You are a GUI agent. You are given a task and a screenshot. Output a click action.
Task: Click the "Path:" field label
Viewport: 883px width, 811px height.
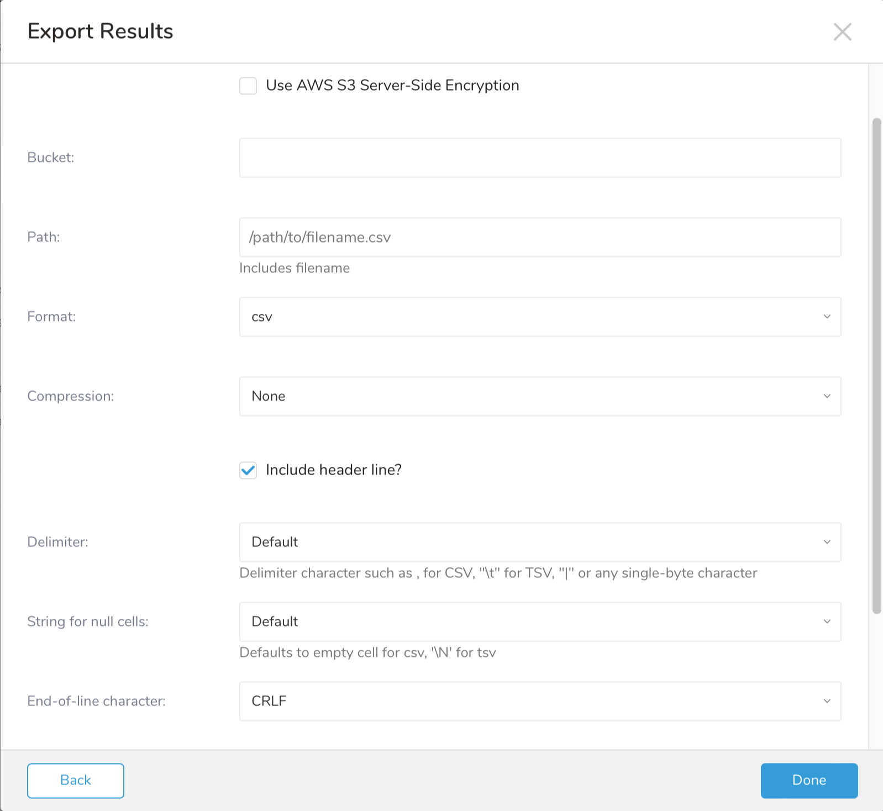pyautogui.click(x=44, y=238)
